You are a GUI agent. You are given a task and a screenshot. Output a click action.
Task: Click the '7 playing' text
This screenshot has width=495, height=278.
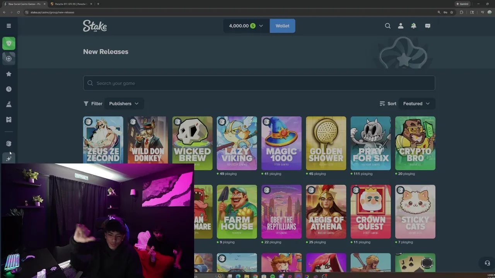(405, 242)
